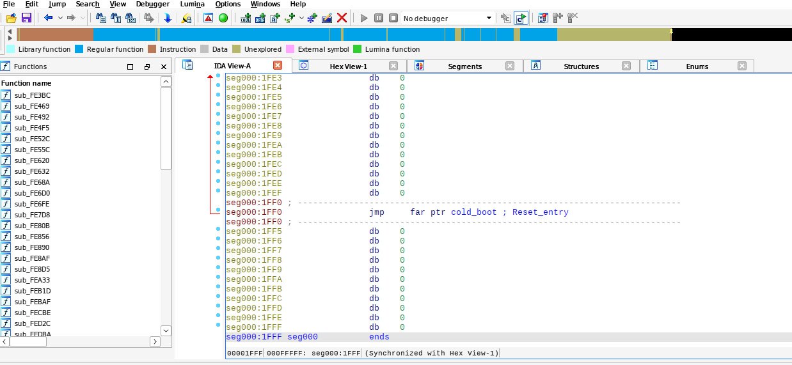This screenshot has width=792, height=365.
Task: Click the red X delete icon
Action: (x=342, y=18)
